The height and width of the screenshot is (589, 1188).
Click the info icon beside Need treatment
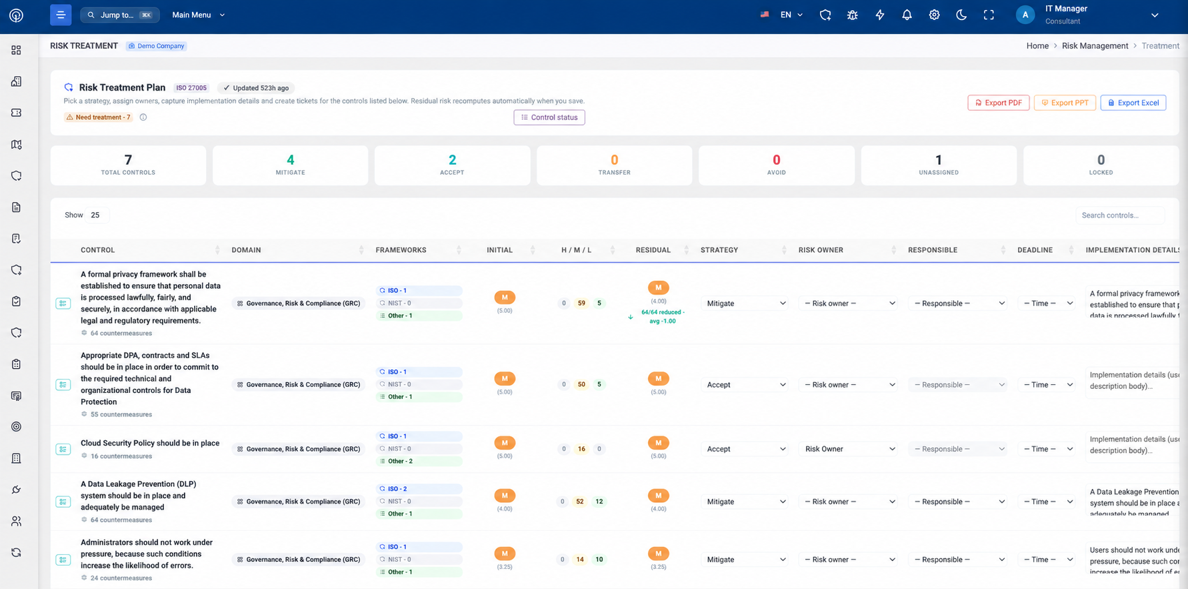tap(143, 117)
